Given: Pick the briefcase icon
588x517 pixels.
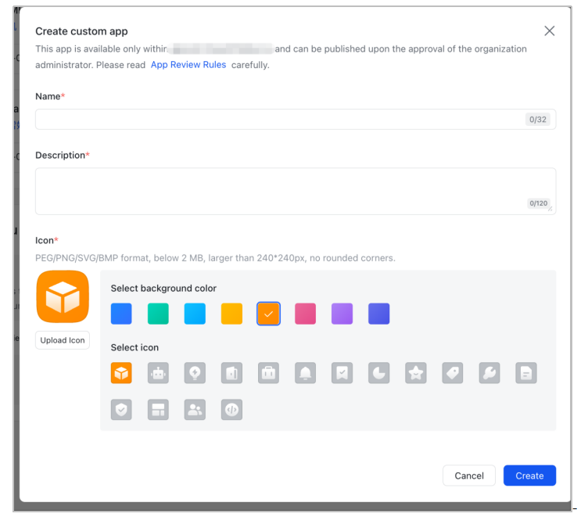Looking at the screenshot, I should (268, 373).
